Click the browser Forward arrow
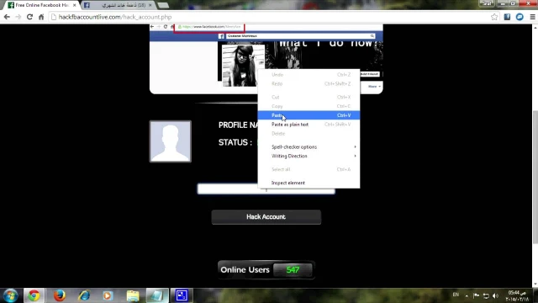The width and height of the screenshot is (538, 303). coord(18,17)
